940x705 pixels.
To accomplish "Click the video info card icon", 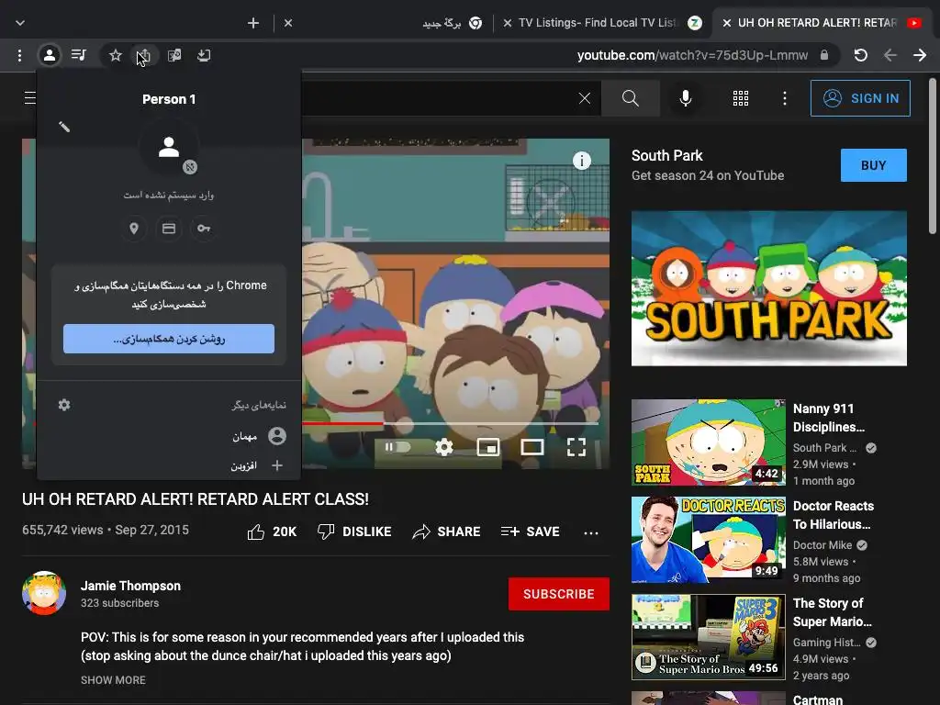I will [x=581, y=161].
